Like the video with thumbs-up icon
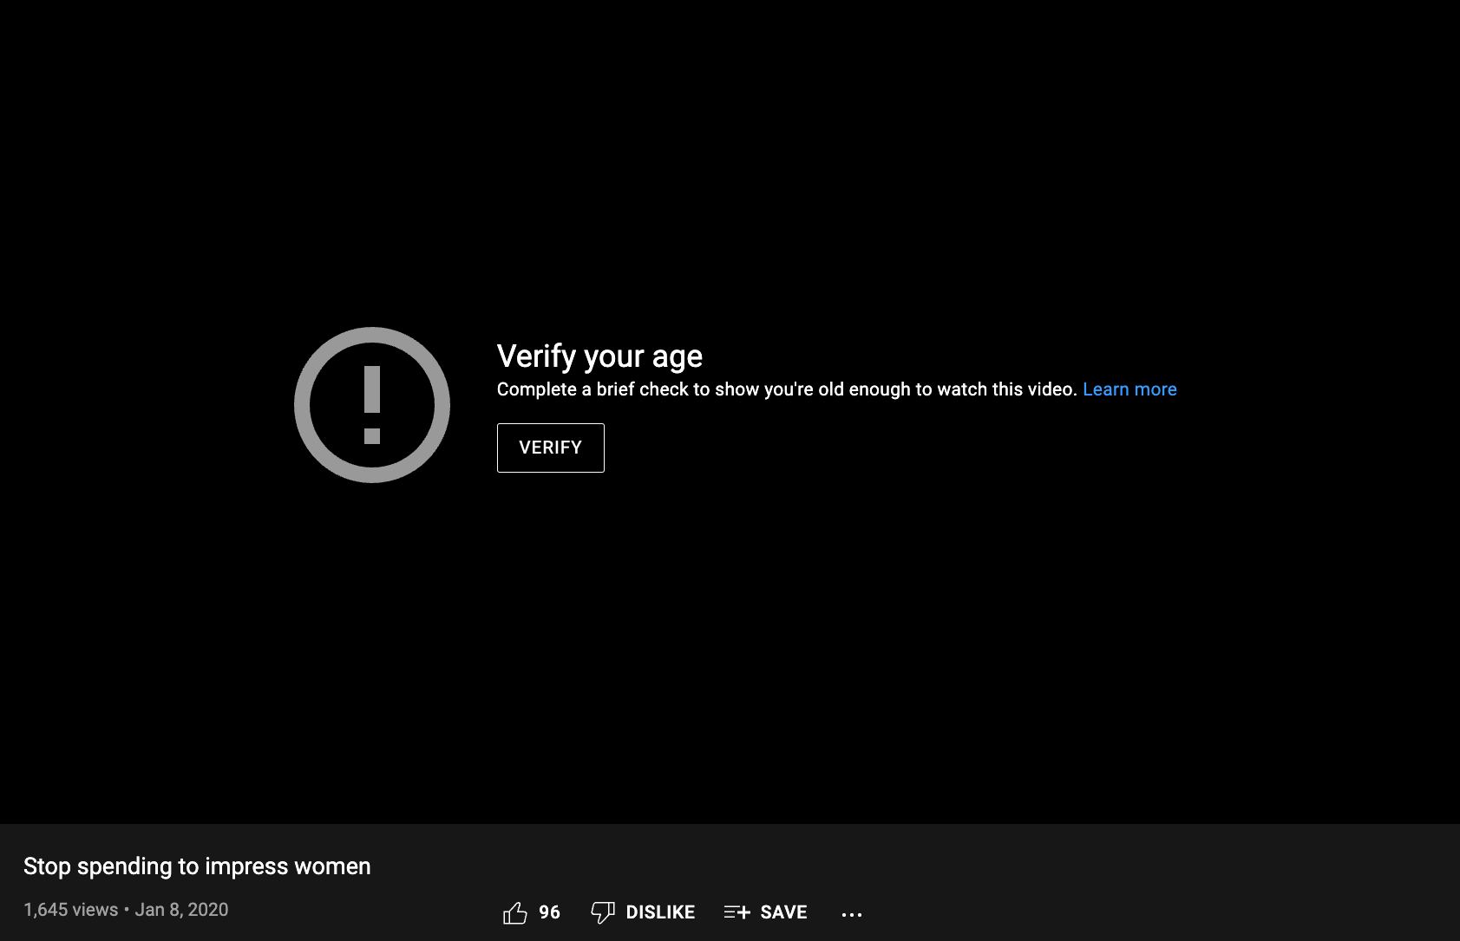This screenshot has height=941, width=1460. pos(514,912)
